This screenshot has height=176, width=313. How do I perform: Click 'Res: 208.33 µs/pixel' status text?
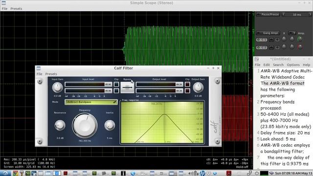(x=29, y=159)
